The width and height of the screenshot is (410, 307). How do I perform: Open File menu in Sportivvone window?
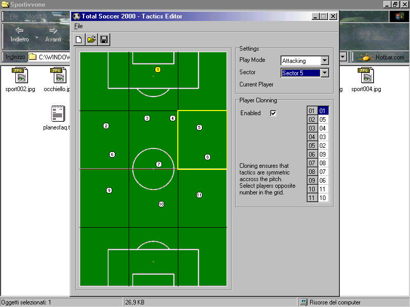tap(14, 16)
